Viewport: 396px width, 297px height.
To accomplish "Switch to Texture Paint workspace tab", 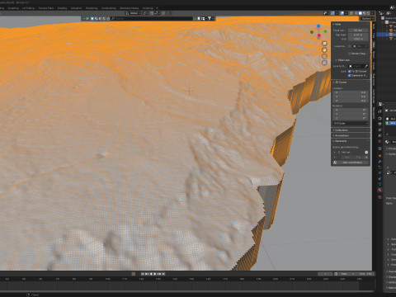I will [x=46, y=8].
